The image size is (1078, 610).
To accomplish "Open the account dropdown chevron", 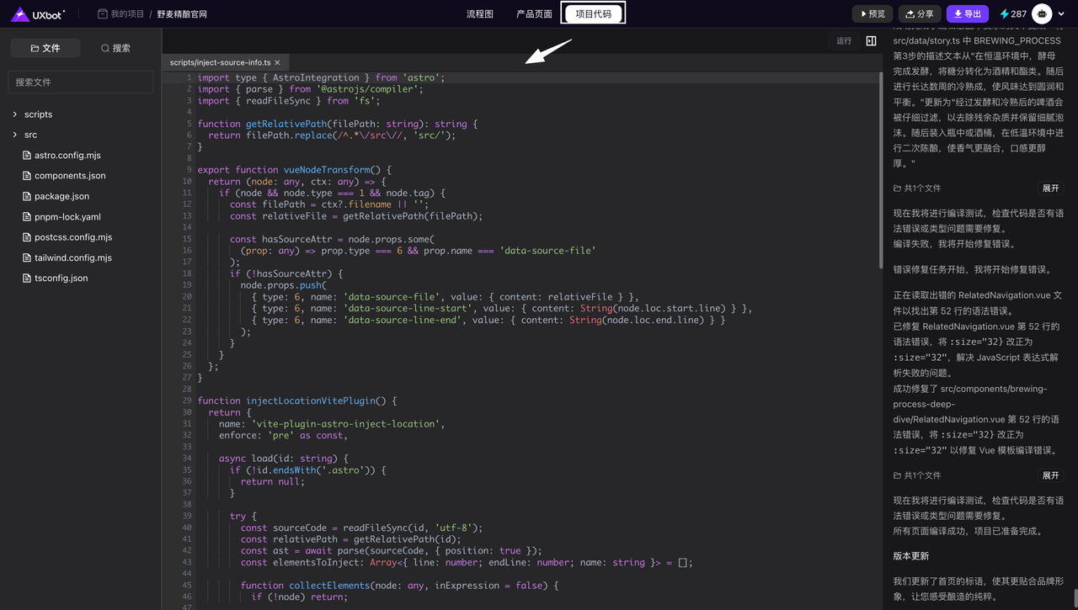I will click(x=1061, y=14).
